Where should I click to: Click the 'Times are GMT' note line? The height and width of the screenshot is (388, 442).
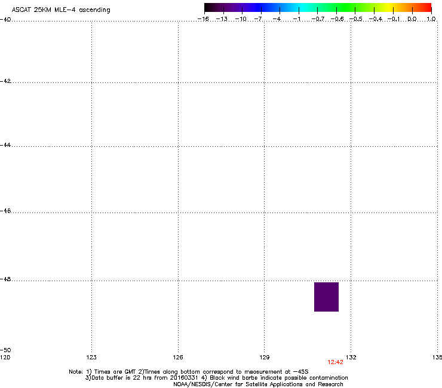[189, 372]
